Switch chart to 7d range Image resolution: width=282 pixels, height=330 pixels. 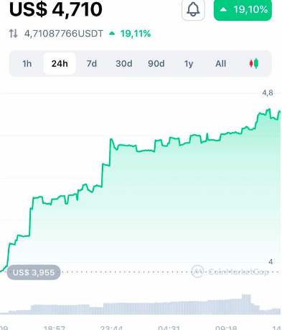coord(92,64)
